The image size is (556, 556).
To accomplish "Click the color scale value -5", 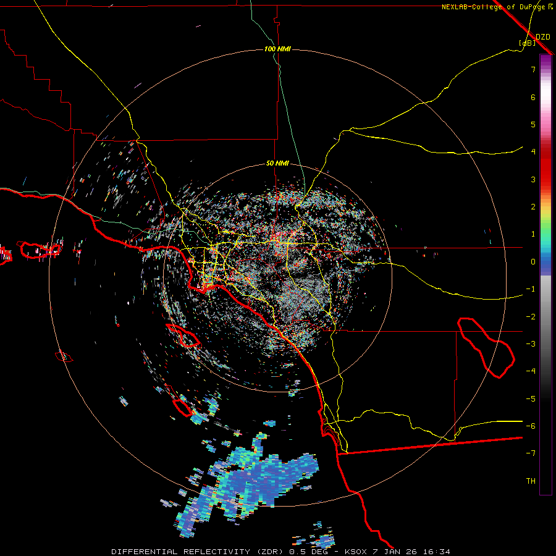I will tap(531, 399).
